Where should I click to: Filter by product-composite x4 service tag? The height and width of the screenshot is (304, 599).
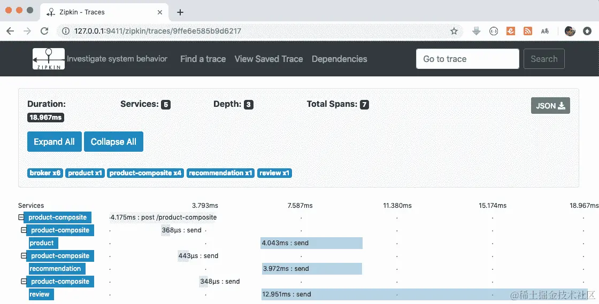coord(145,173)
